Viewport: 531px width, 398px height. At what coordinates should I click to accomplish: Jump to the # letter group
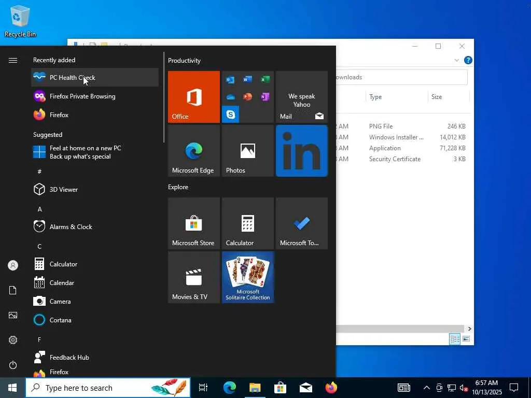(x=39, y=172)
